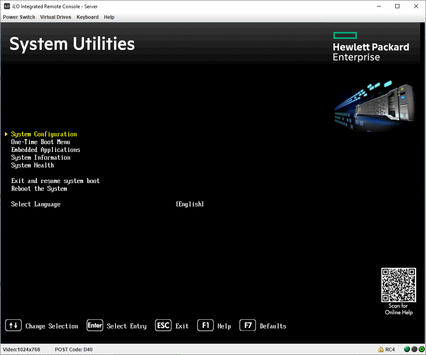Click the server rack image
The image size is (426, 355).
tap(375, 106)
